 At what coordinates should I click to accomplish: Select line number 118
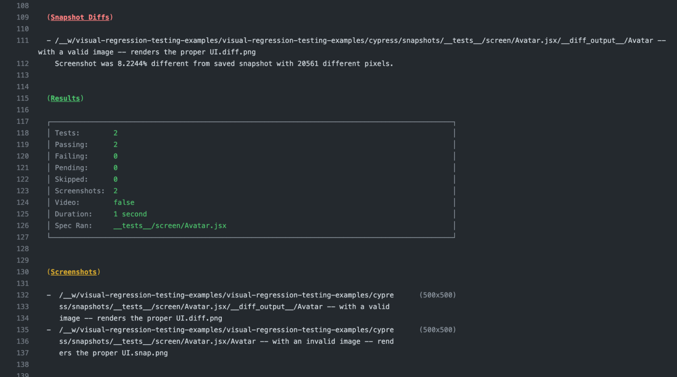click(23, 133)
